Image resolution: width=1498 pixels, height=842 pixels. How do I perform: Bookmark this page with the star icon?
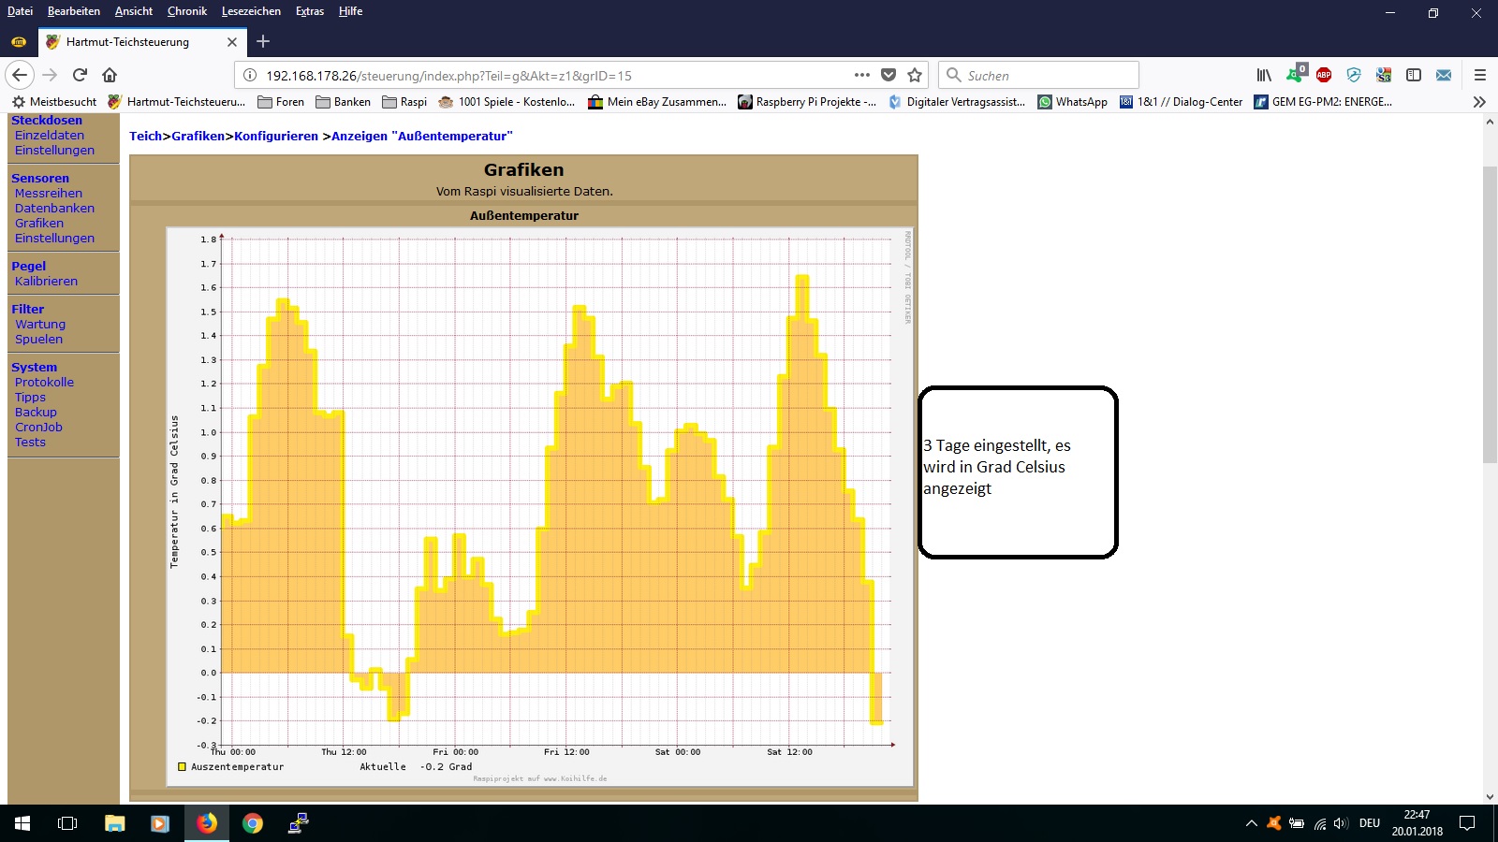coord(915,75)
